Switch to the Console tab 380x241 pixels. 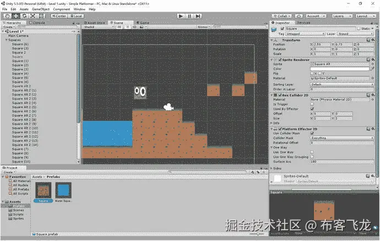click(x=37, y=23)
